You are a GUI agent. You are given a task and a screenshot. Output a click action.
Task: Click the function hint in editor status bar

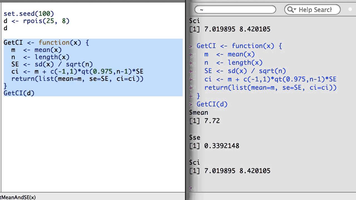coord(18,197)
